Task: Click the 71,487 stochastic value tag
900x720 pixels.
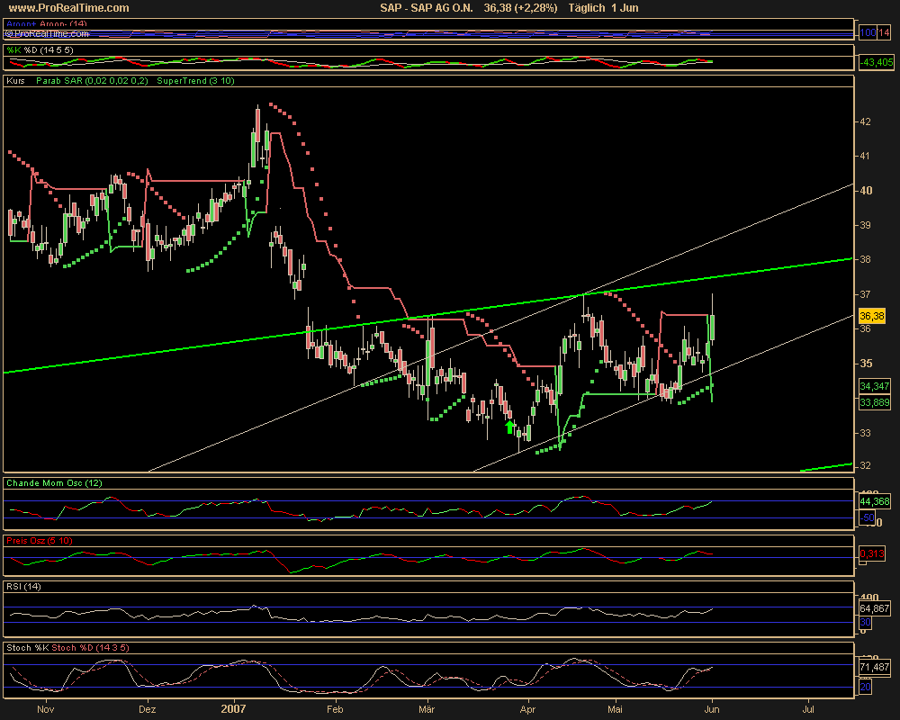Action: tap(875, 667)
